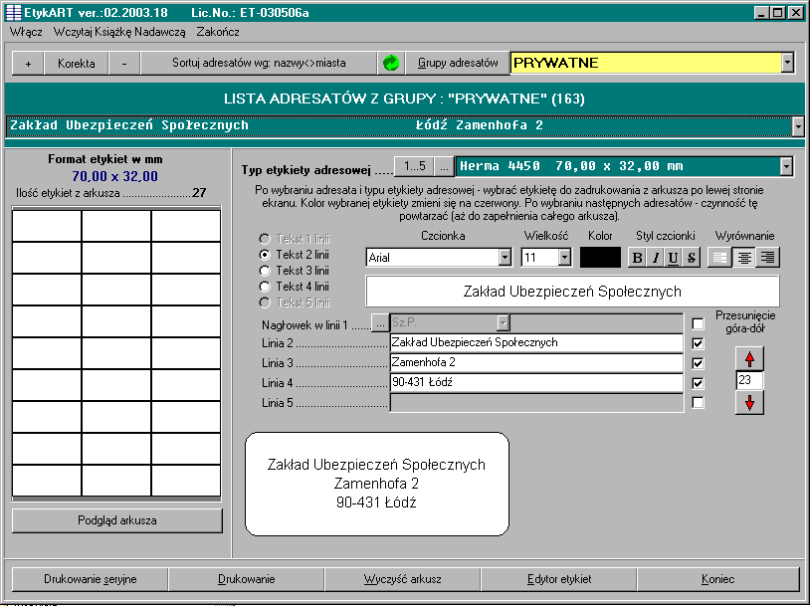Click the Zakończ menu item
Viewport: 810px width, 606px height.
point(218,32)
